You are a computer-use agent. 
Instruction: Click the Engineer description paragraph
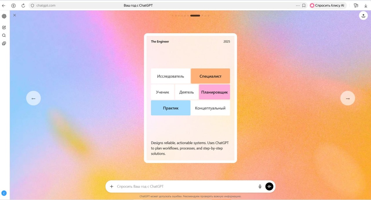(190, 148)
